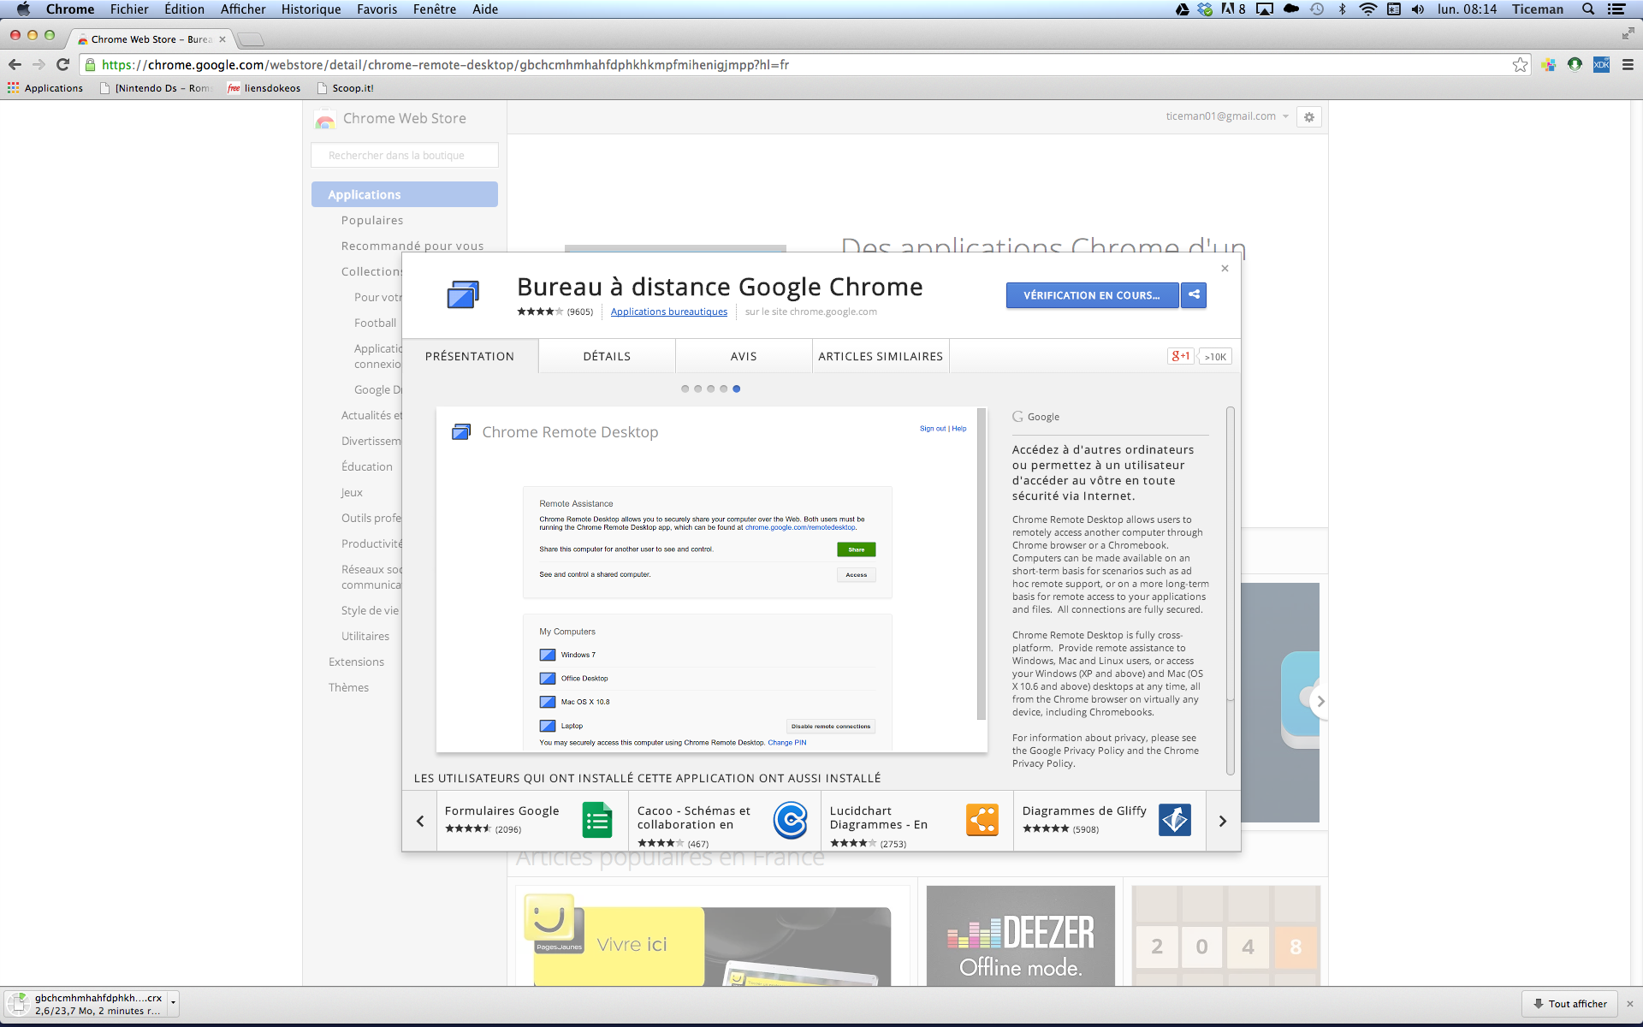This screenshot has height=1027, width=1643.
Task: Select the first screenshot carousel dot
Action: 685,389
